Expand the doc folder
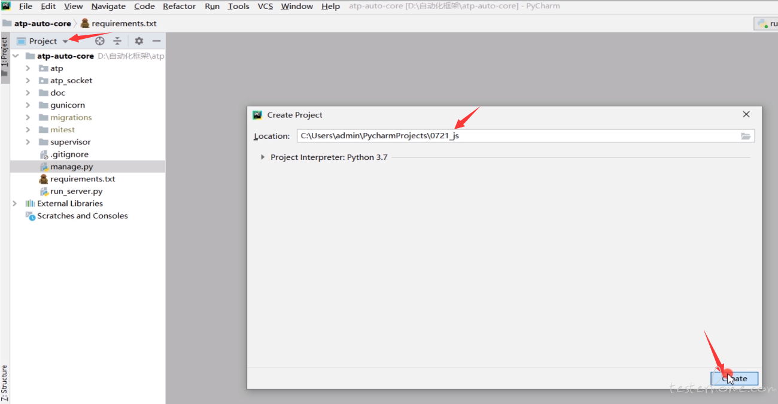778x404 pixels. tap(28, 93)
